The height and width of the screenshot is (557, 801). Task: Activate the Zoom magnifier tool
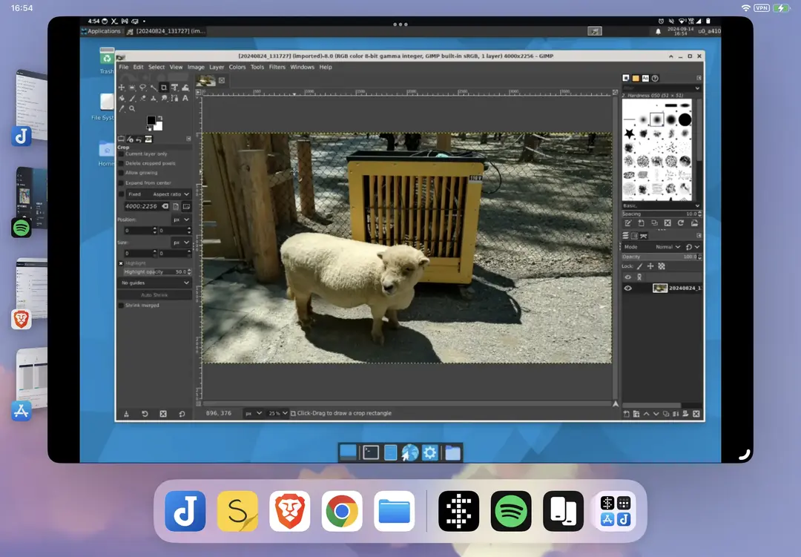[132, 108]
